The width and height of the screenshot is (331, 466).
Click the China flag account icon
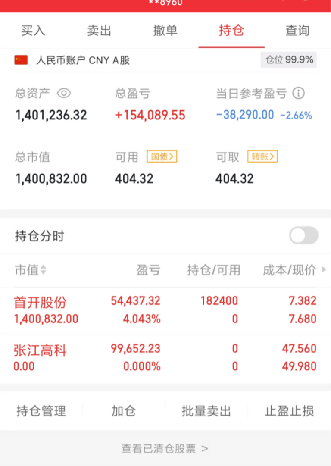tap(21, 60)
